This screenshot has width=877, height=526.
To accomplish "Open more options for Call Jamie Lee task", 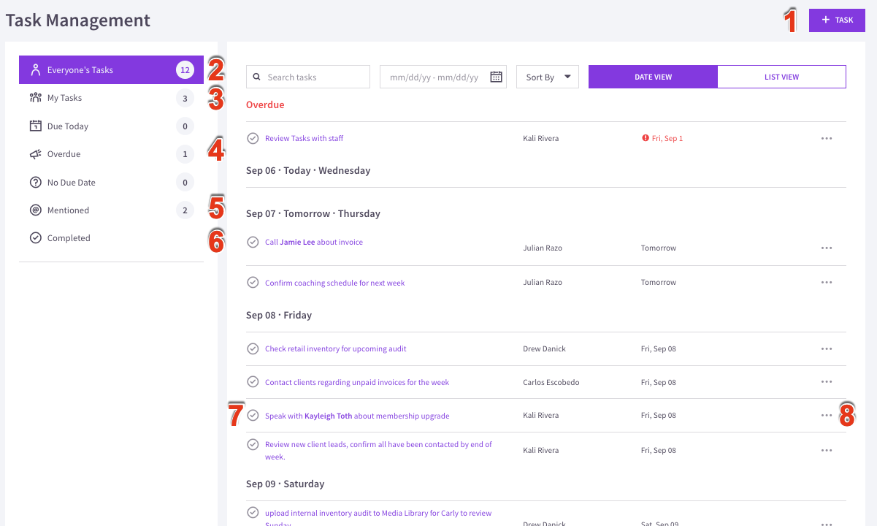I will pyautogui.click(x=826, y=248).
